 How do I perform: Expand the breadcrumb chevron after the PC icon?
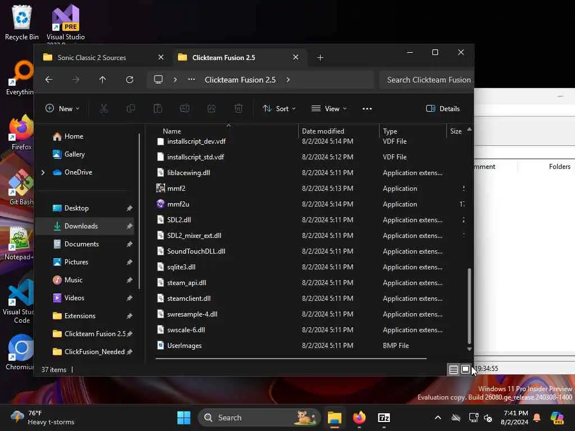[175, 80]
